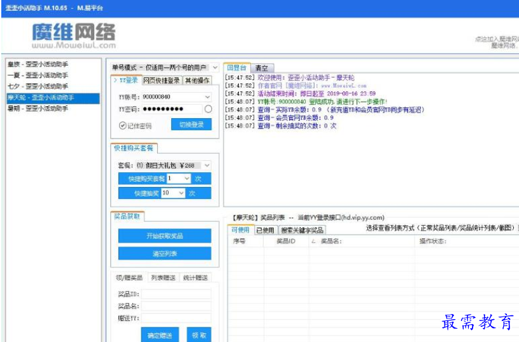Sort by the 奖品ID column header
Viewport: 519px width, 342px height.
(x=286, y=241)
